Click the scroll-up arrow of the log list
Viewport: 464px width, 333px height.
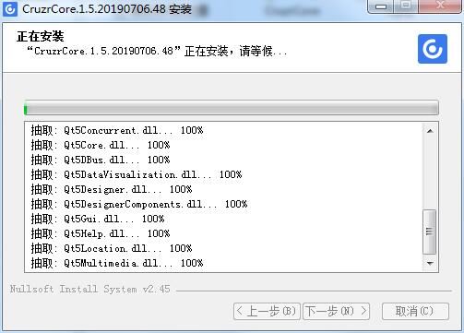point(430,131)
